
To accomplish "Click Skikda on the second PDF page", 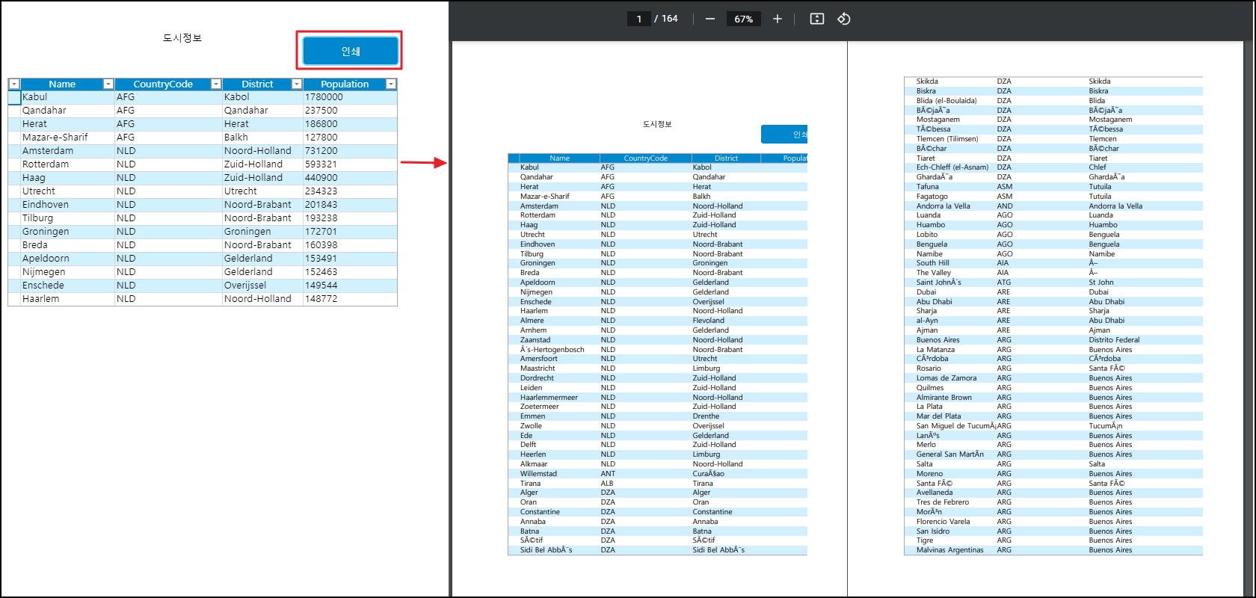I will 927,81.
